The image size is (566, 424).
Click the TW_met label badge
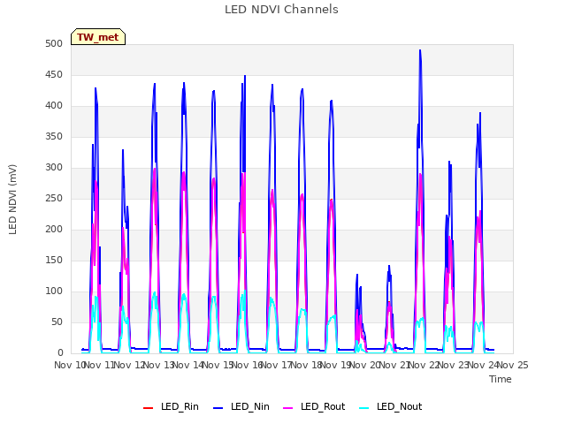[98, 37]
